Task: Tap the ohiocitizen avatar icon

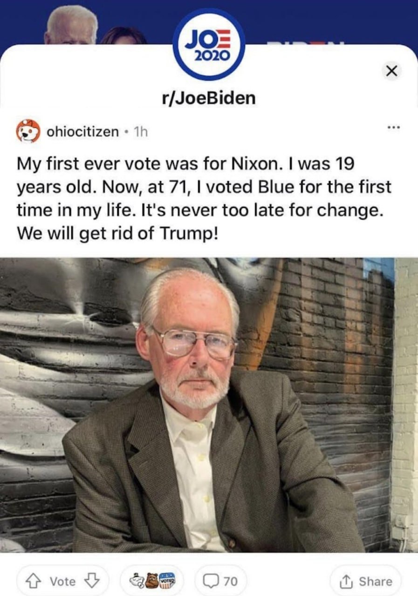Action: click(28, 131)
